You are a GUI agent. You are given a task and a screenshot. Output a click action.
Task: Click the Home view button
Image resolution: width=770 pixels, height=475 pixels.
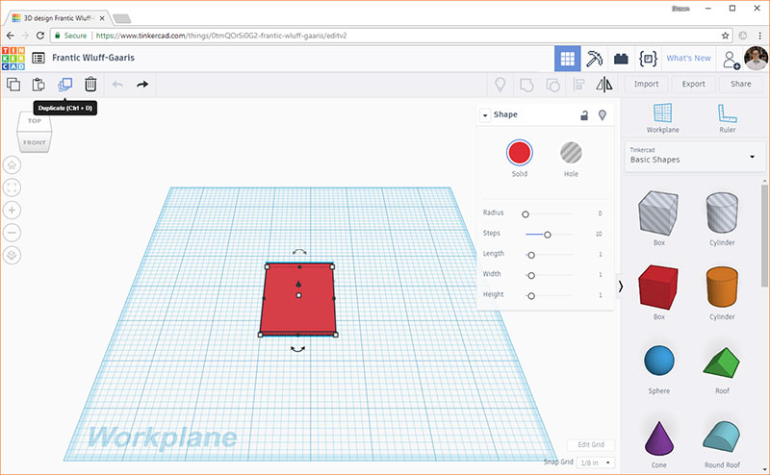coord(12,164)
